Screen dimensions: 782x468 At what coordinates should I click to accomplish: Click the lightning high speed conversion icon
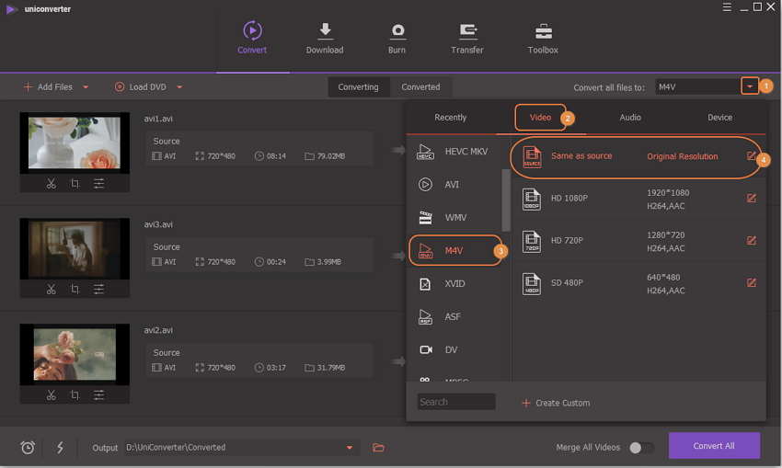(61, 448)
